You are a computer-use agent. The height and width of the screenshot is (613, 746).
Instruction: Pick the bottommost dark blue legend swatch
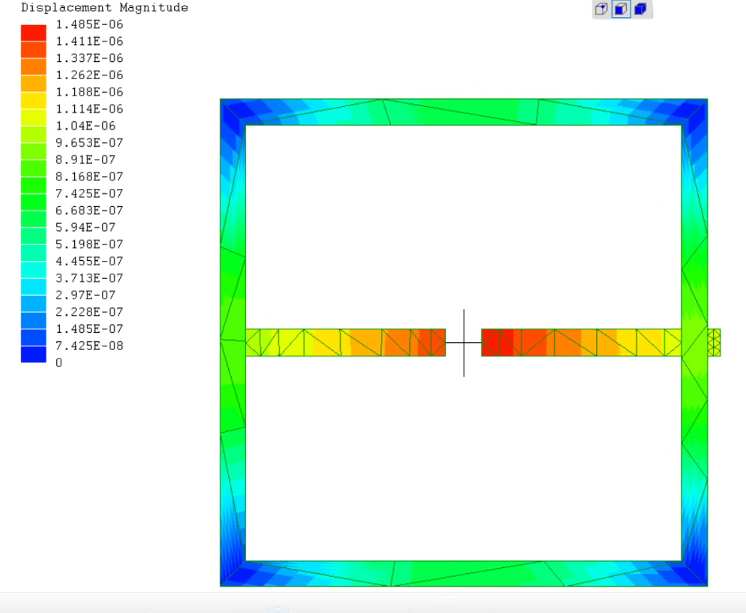34,354
